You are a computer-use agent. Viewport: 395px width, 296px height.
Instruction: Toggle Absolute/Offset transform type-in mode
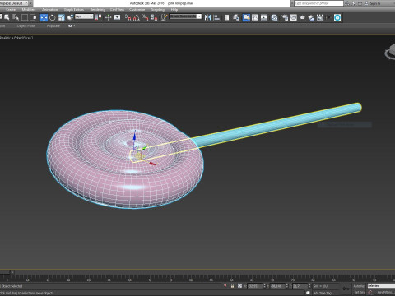pyautogui.click(x=239, y=286)
